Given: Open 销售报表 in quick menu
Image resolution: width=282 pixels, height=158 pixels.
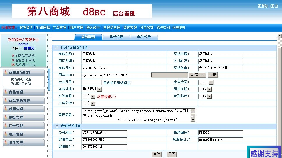Looking at the screenshot, I should click(179, 28).
